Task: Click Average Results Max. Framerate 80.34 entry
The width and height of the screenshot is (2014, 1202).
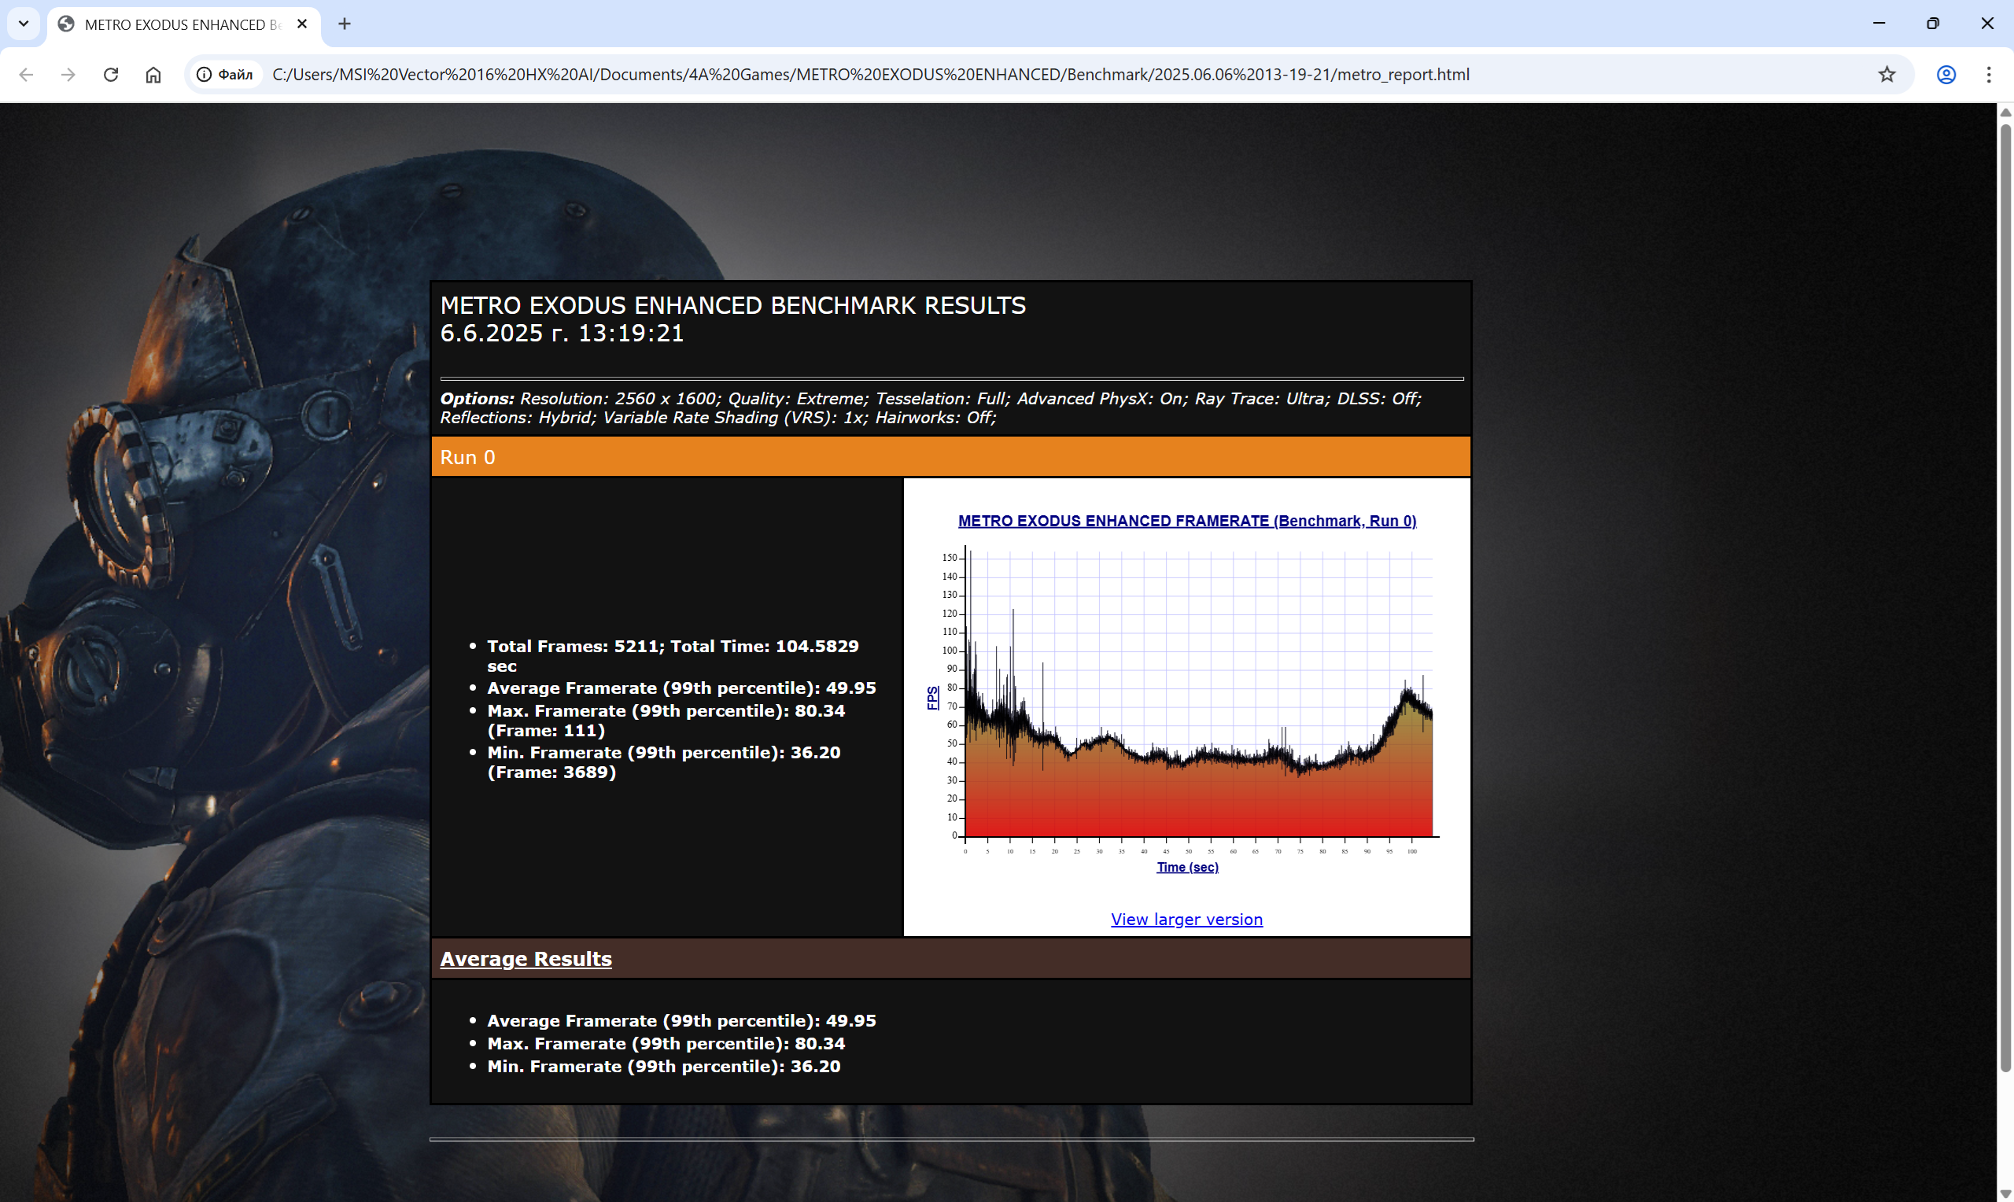Action: [x=666, y=1043]
